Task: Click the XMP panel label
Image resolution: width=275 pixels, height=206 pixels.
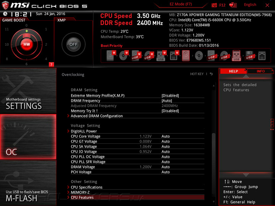Action: (61, 20)
